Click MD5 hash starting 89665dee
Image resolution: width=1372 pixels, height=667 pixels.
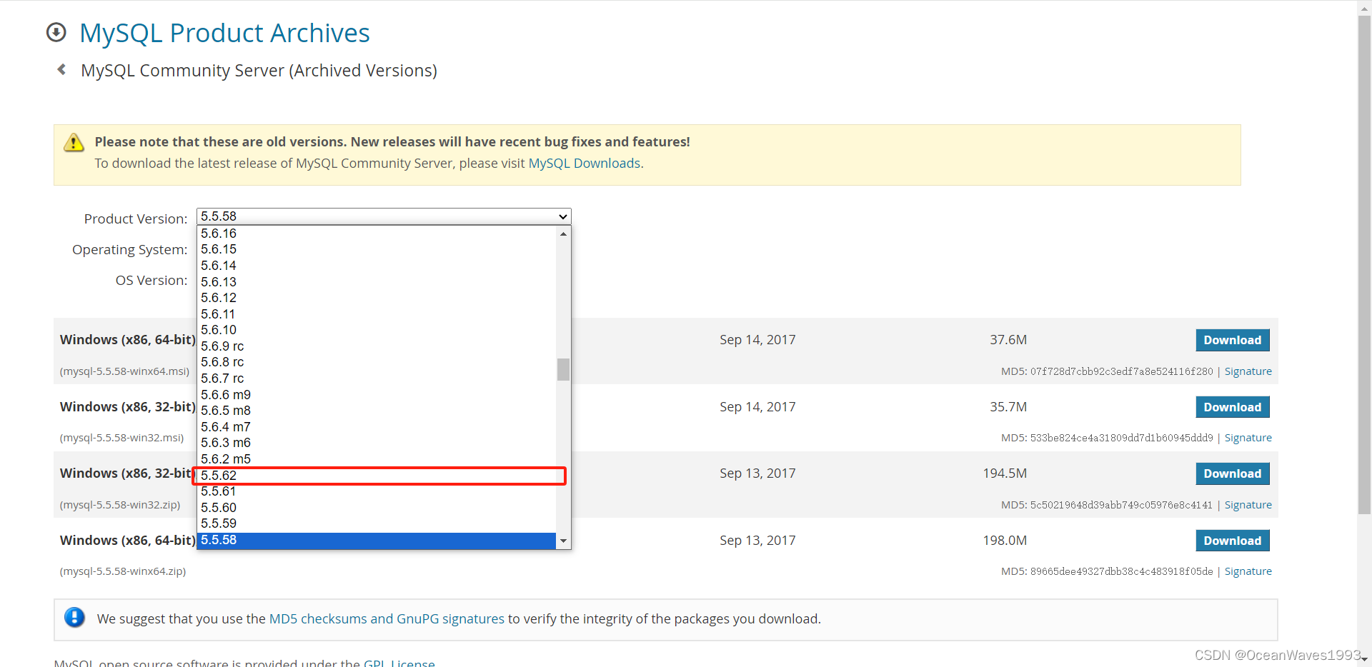1121,571
